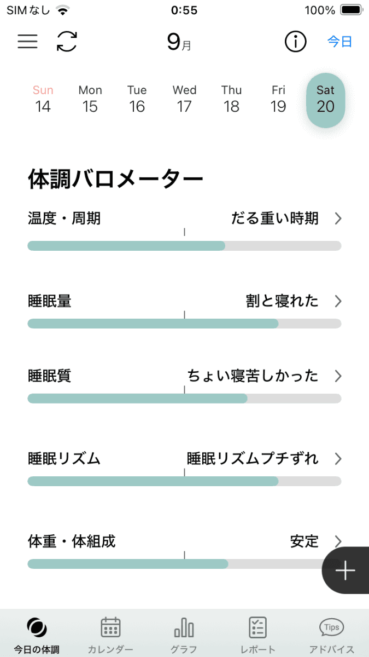The width and height of the screenshot is (369, 657).
Task: Open the circled information icon
Action: pyautogui.click(x=295, y=42)
